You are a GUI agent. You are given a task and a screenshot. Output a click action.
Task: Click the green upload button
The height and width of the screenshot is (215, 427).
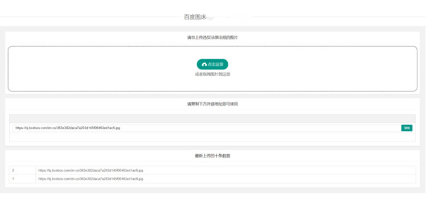point(212,64)
